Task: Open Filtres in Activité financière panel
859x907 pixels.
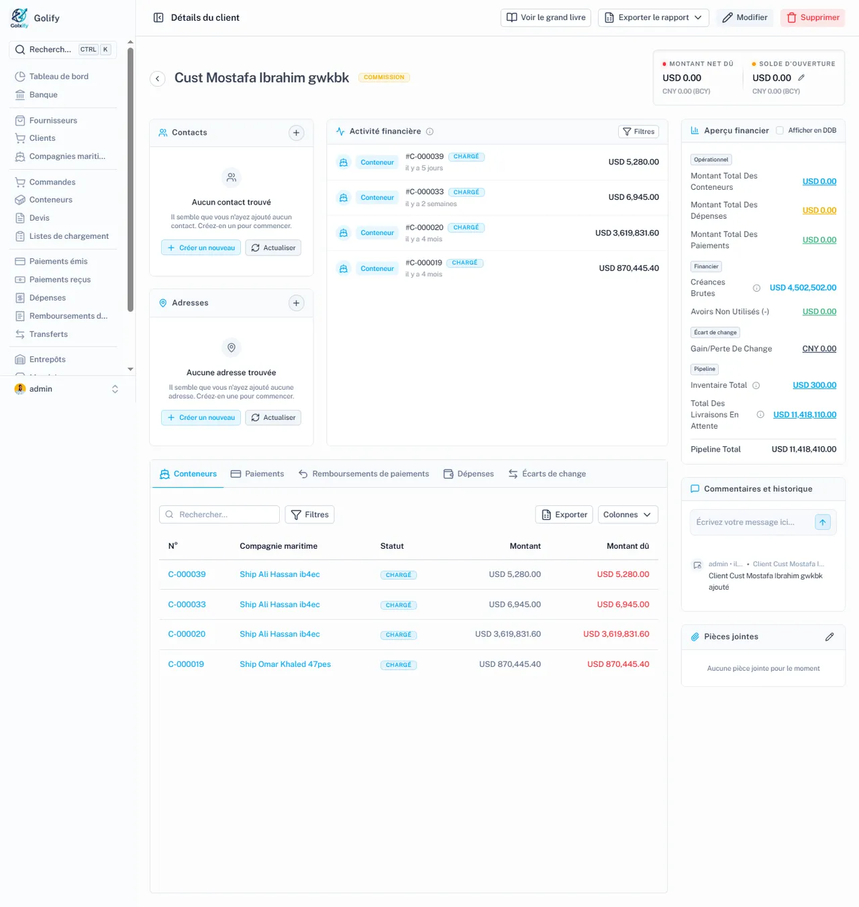Action: (x=638, y=131)
